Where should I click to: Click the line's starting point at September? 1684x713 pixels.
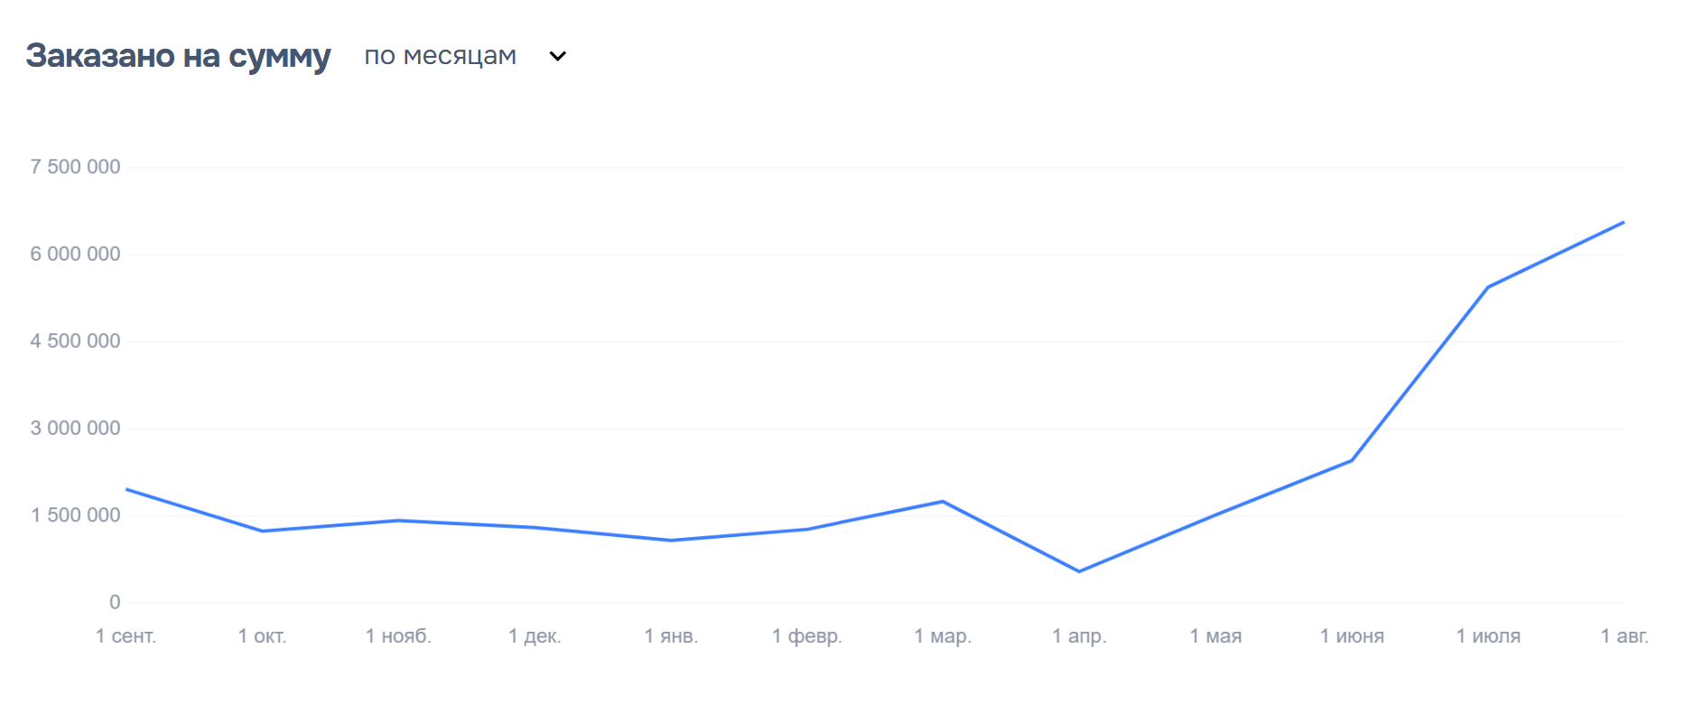point(127,489)
